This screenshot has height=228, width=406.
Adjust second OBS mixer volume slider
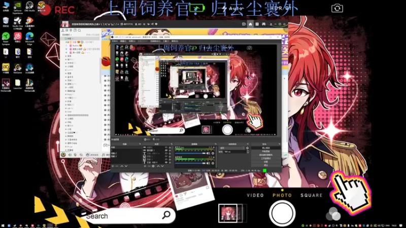[x=190, y=163]
